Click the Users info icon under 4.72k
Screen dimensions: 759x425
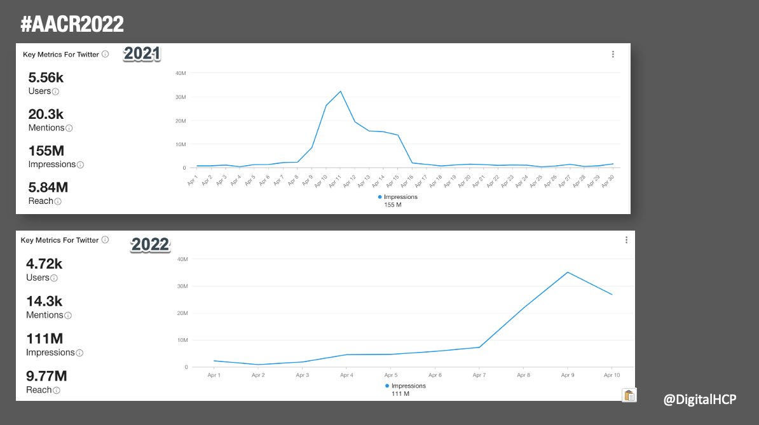click(54, 278)
